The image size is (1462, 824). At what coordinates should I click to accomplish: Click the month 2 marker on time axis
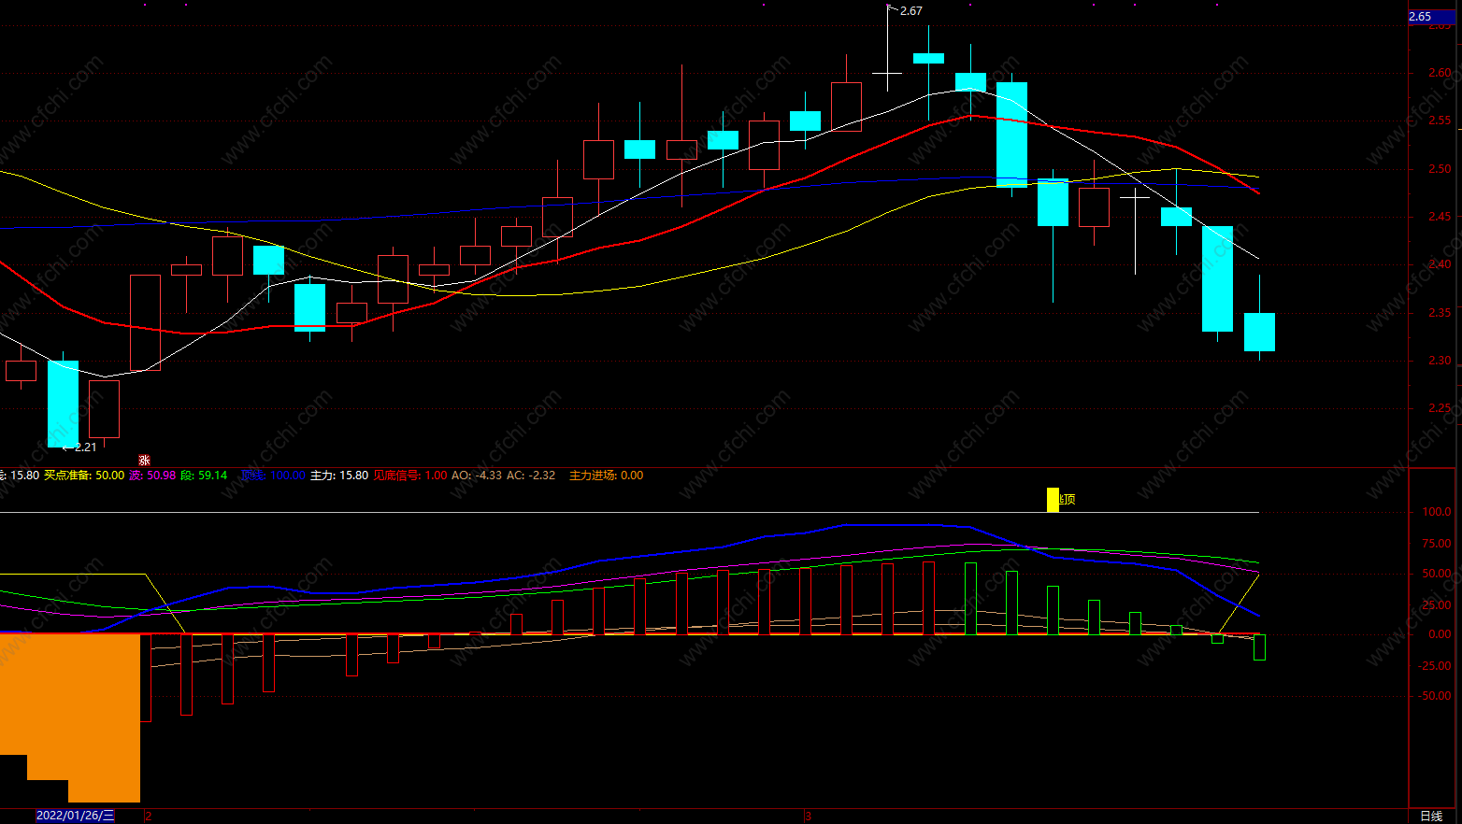coord(149,816)
